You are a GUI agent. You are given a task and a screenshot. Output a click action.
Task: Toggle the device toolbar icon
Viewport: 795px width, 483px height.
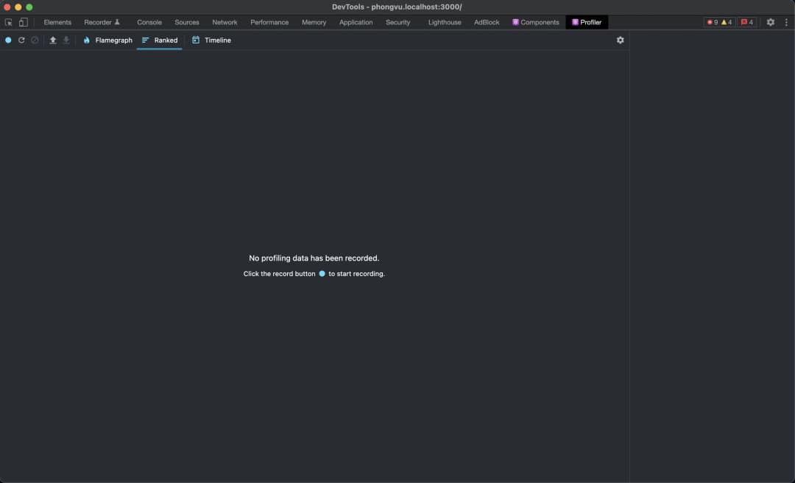coord(23,22)
